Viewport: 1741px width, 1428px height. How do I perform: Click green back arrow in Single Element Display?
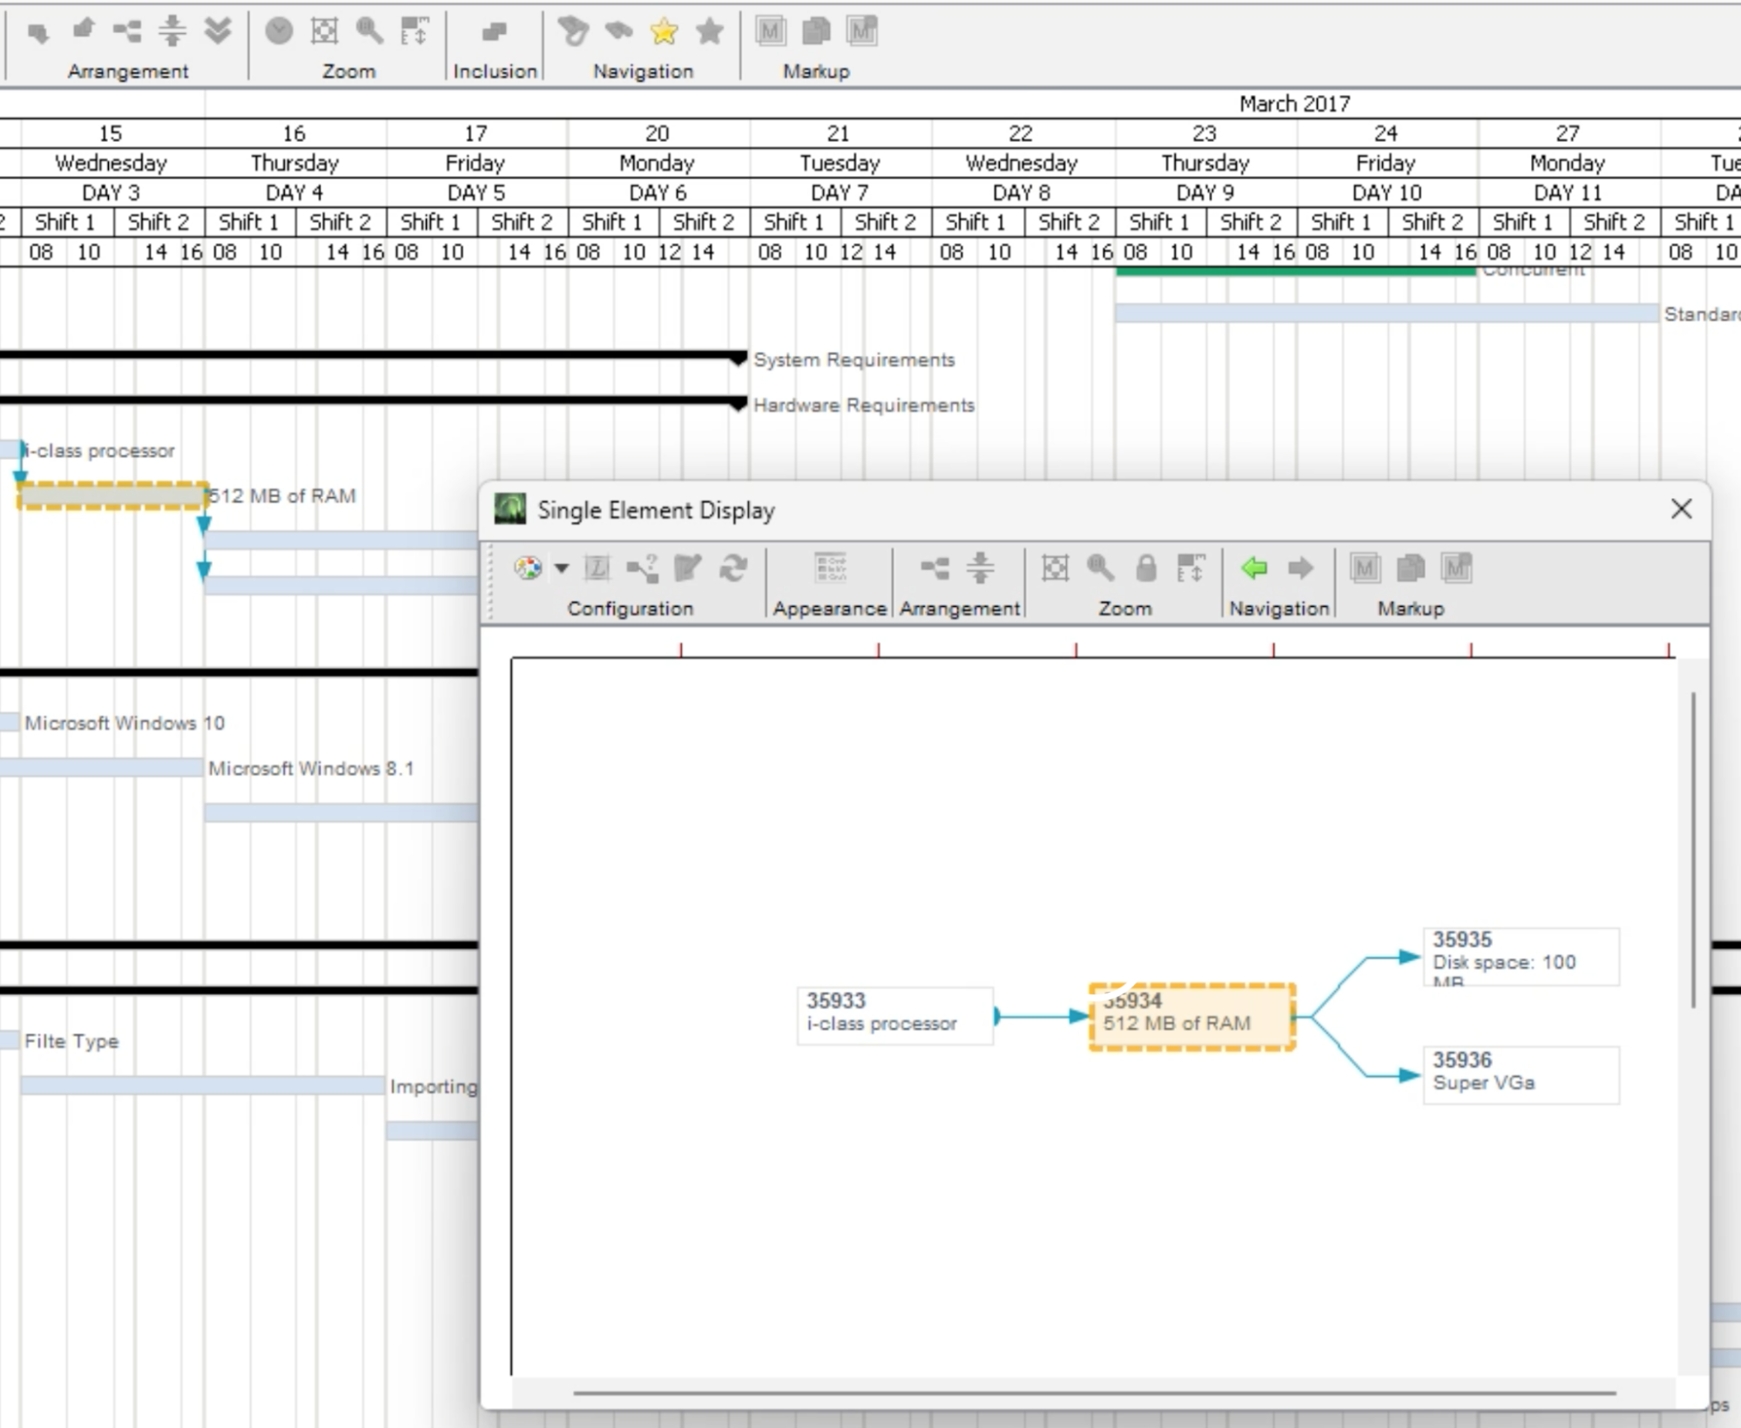click(1254, 569)
